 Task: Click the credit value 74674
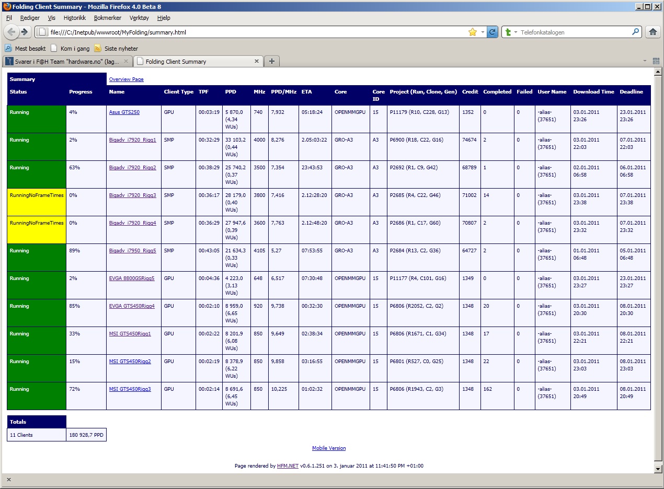[x=470, y=140]
